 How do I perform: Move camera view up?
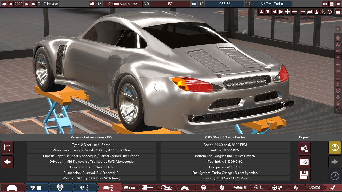[x=261, y=12]
